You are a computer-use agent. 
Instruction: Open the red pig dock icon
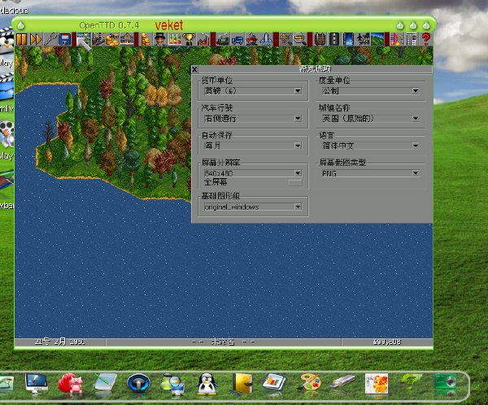(x=71, y=384)
